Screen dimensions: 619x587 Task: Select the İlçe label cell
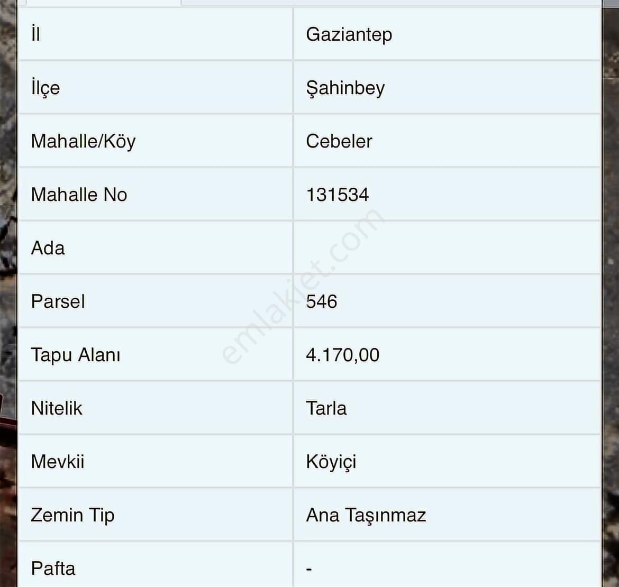tap(45, 88)
